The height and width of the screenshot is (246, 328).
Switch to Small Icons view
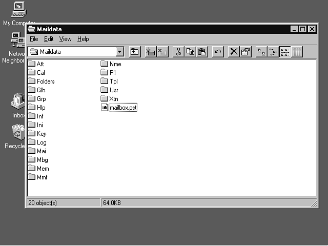coord(273,52)
